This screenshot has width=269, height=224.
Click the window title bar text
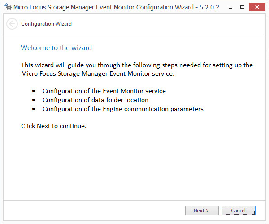(103, 8)
